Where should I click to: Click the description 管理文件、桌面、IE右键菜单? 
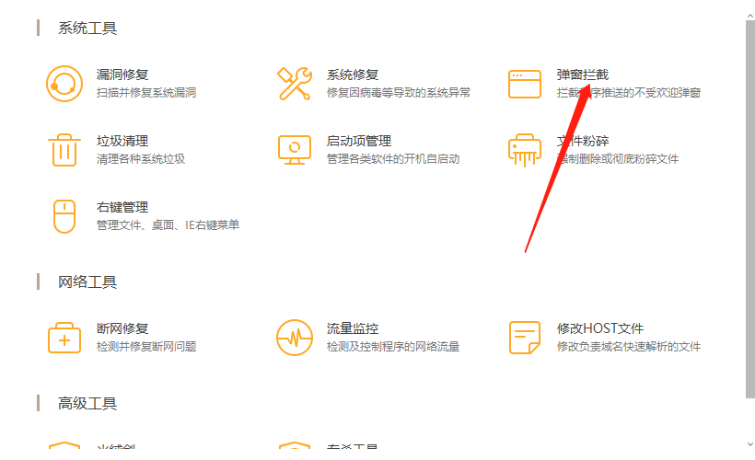pyautogui.click(x=168, y=225)
